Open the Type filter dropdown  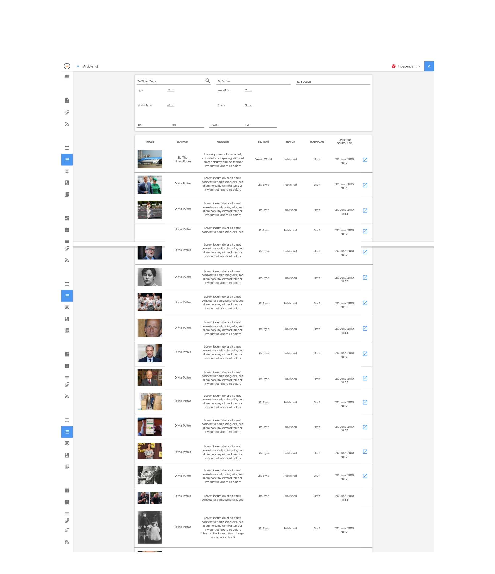tap(171, 90)
